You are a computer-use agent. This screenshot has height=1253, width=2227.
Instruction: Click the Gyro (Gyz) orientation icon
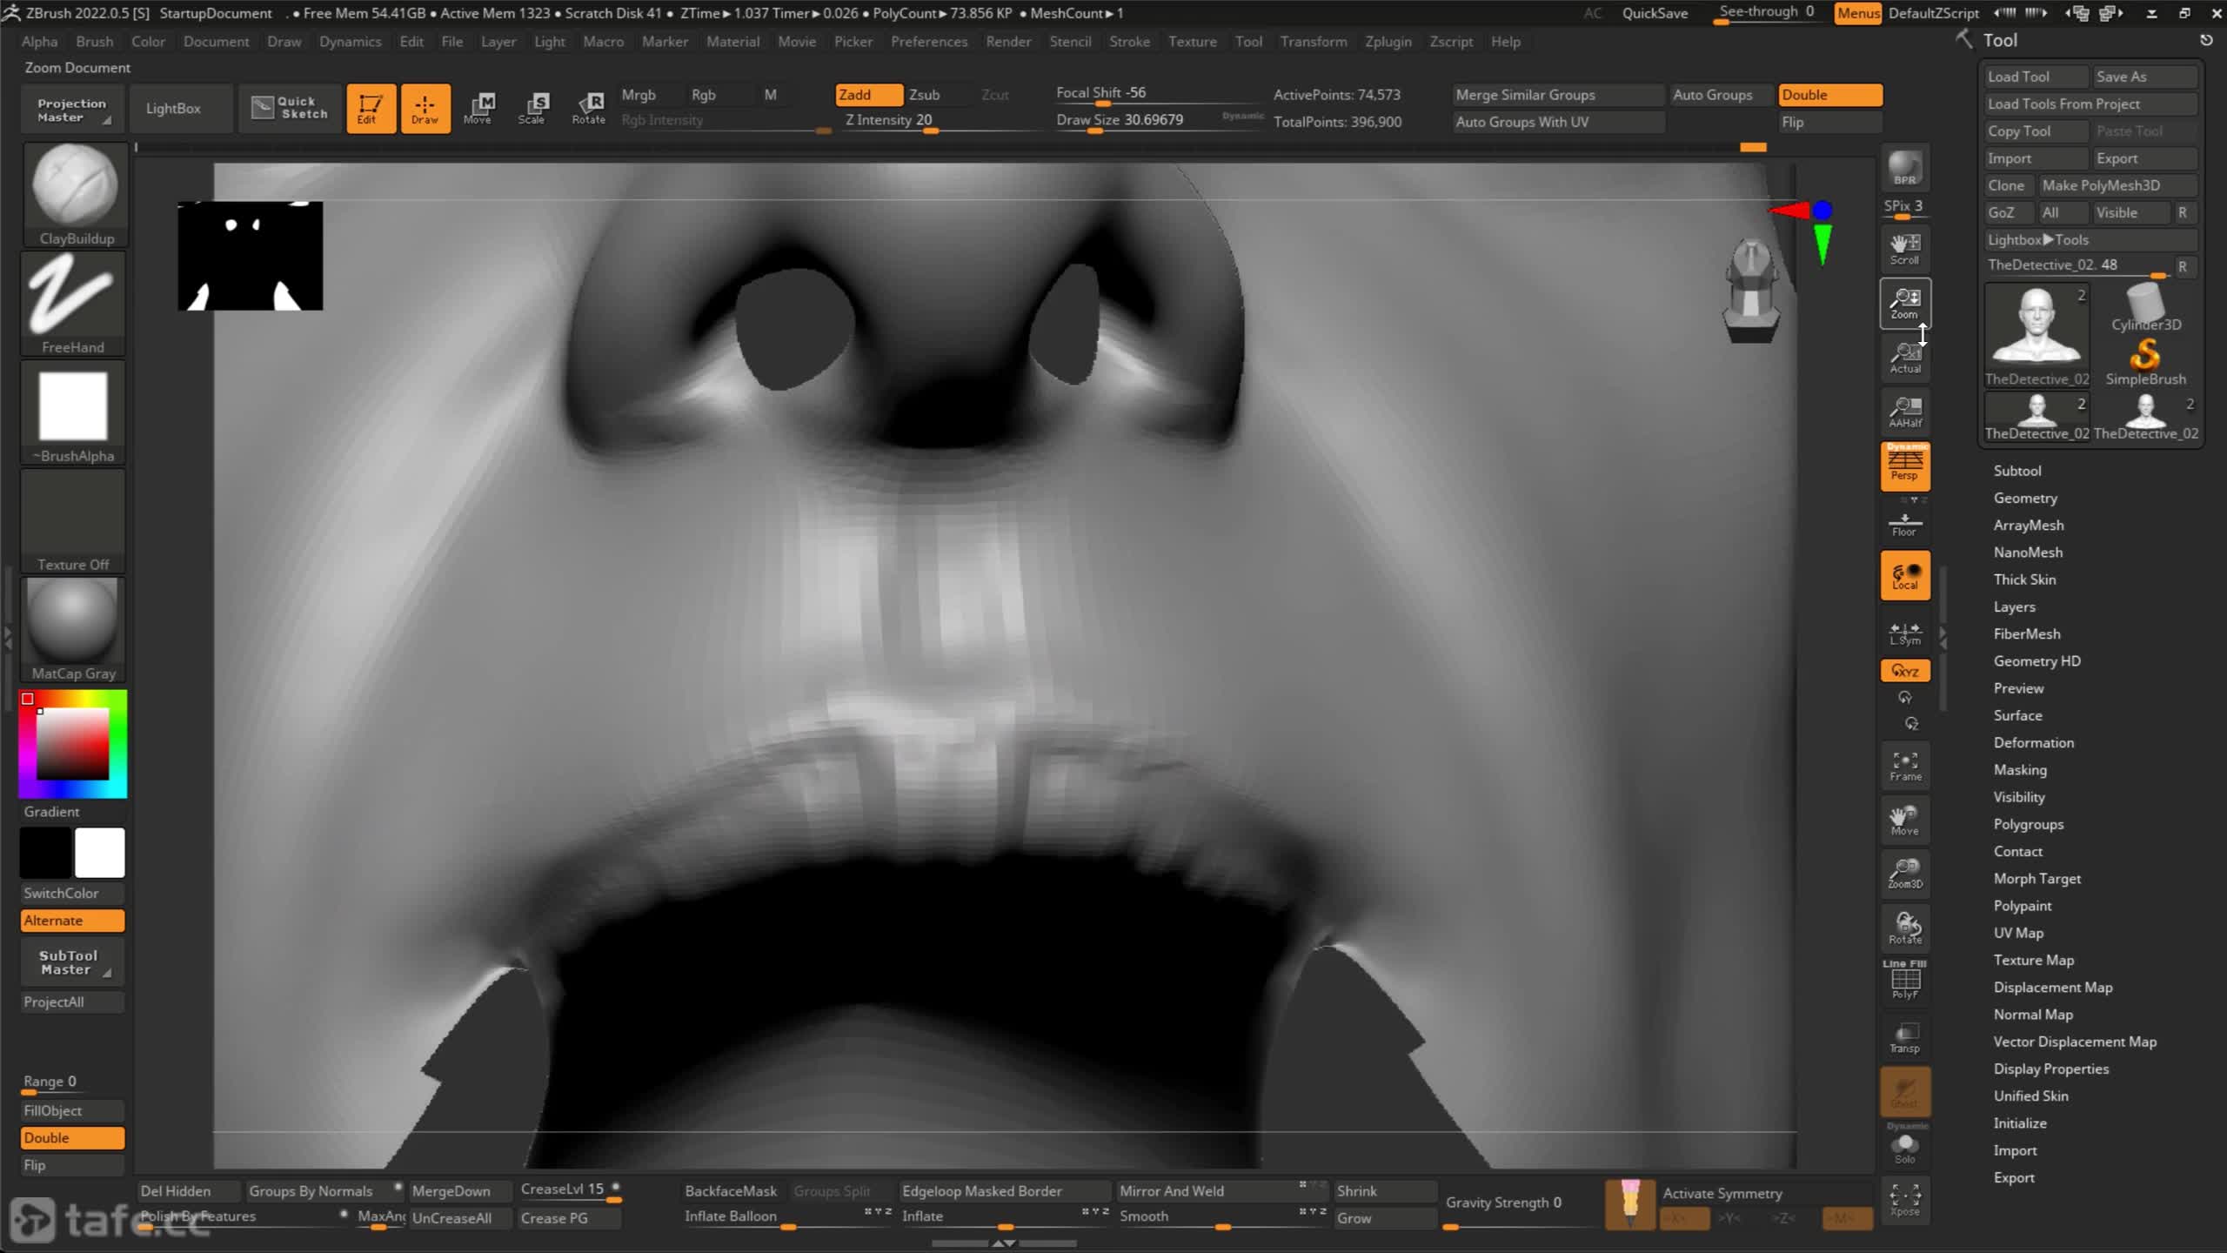(x=1906, y=670)
